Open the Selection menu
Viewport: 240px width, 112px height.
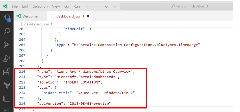[x=40, y=6]
